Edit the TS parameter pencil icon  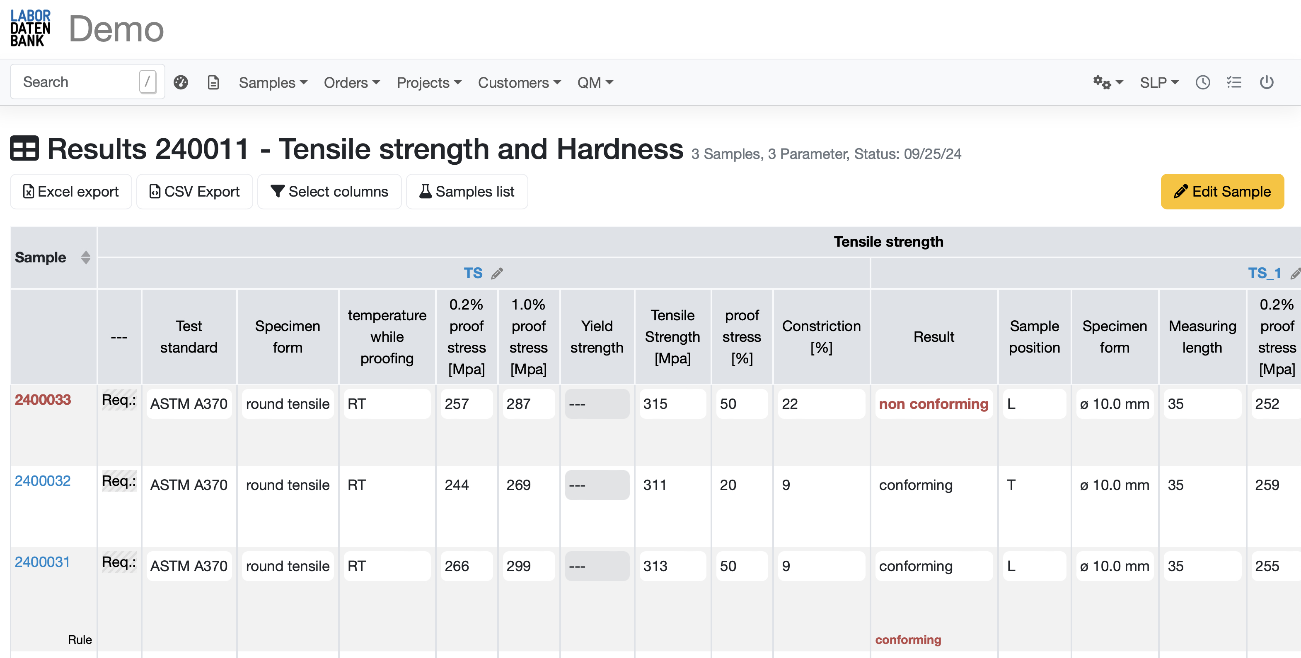click(x=497, y=274)
